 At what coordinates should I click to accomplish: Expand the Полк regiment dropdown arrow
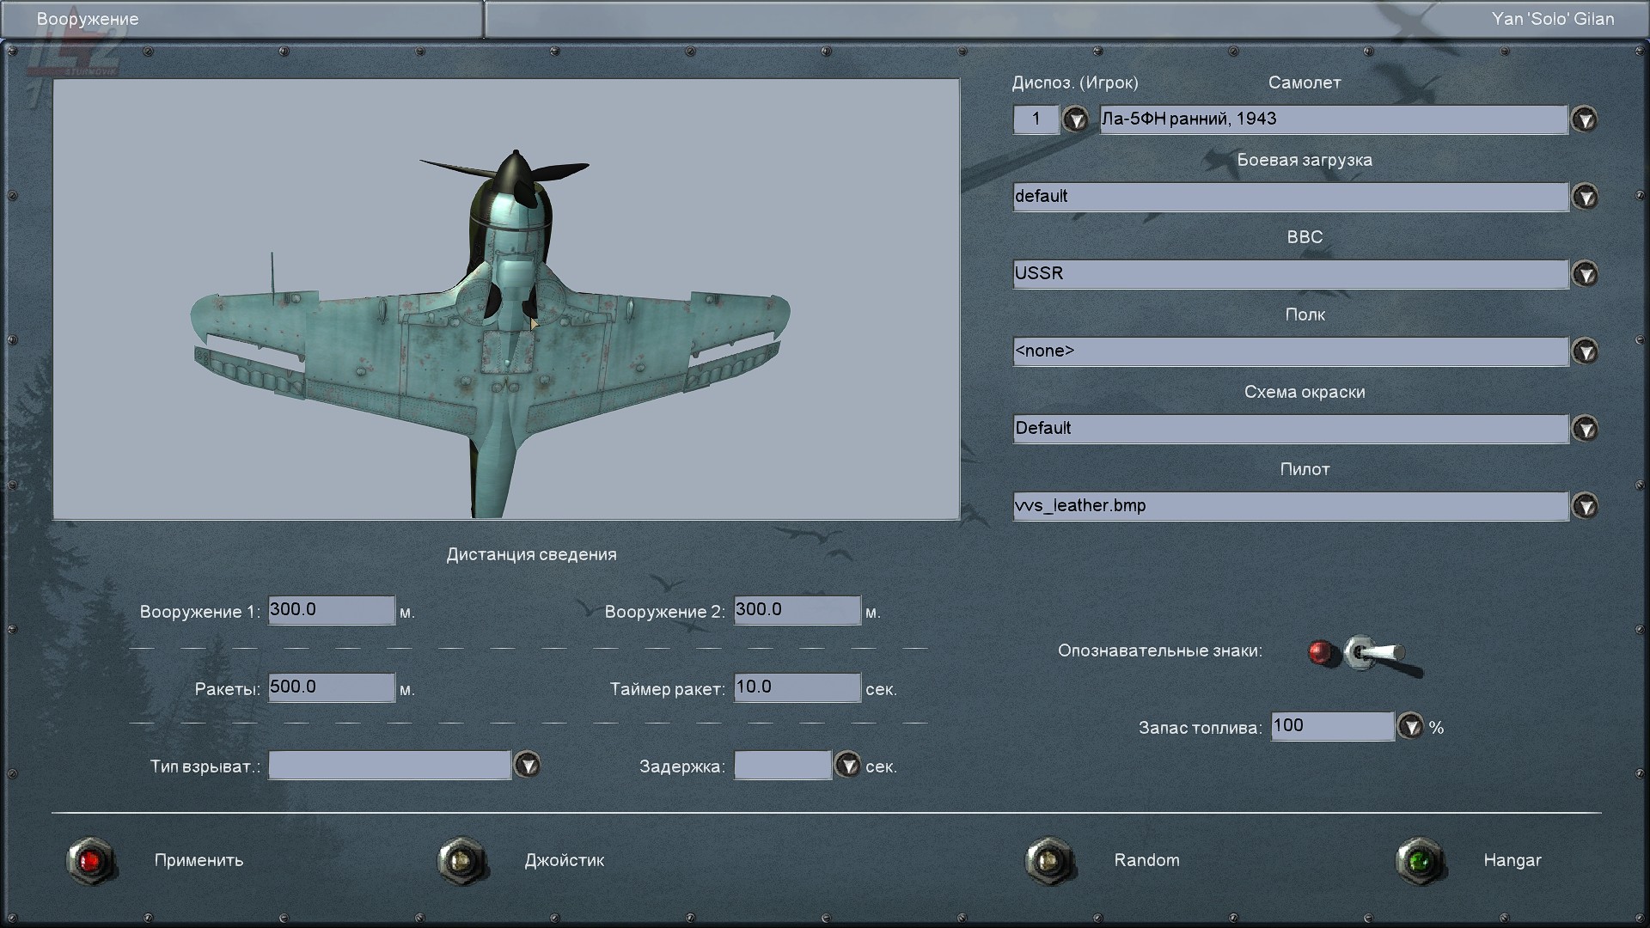coord(1585,351)
